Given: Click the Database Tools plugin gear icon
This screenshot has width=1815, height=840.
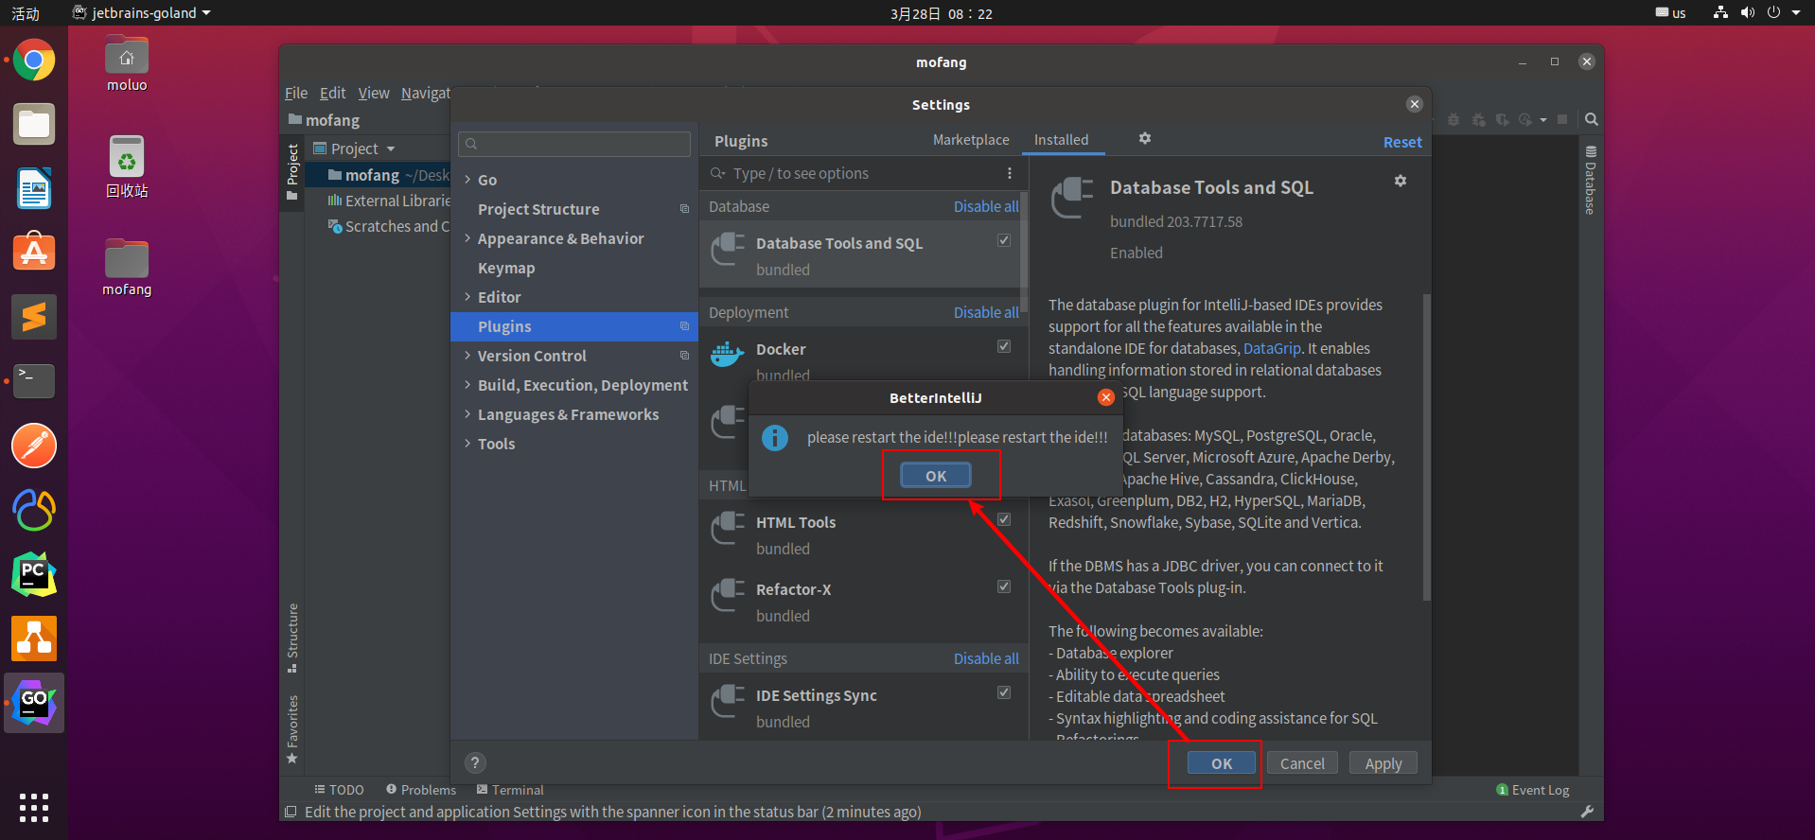Looking at the screenshot, I should pos(1401,181).
